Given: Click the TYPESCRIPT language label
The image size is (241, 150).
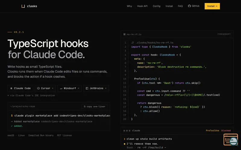Looking at the screenshot, I should [x=224, y=34].
